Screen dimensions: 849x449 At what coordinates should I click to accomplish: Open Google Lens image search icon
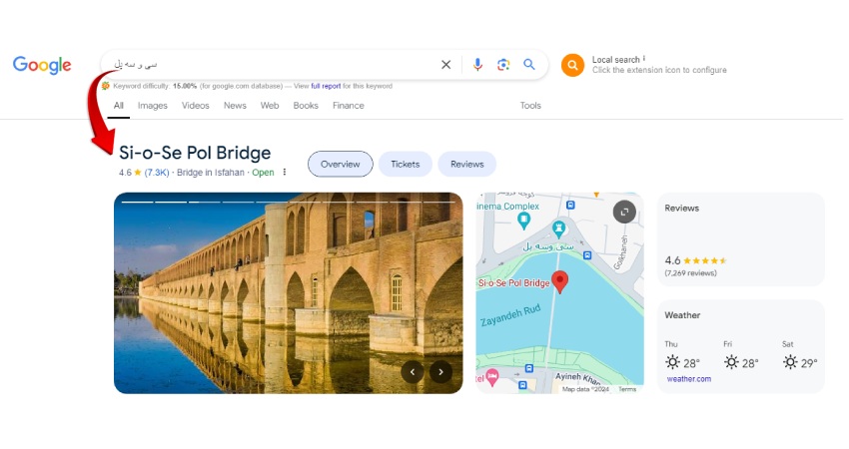(503, 65)
